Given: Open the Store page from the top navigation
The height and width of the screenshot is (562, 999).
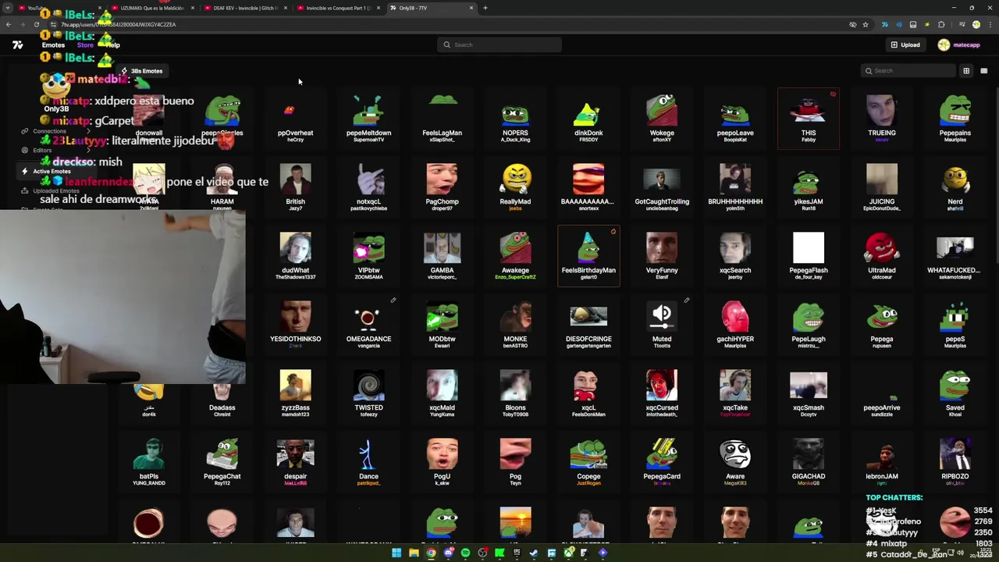Looking at the screenshot, I should [x=85, y=44].
